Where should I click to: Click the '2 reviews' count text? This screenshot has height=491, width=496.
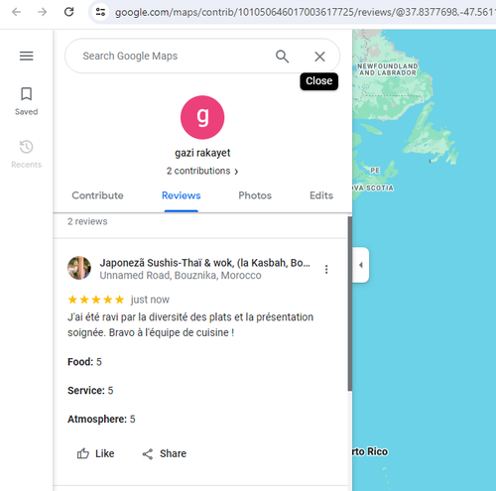87,221
